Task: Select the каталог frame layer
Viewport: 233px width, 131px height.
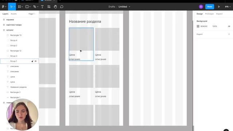Action: tap(19, 30)
